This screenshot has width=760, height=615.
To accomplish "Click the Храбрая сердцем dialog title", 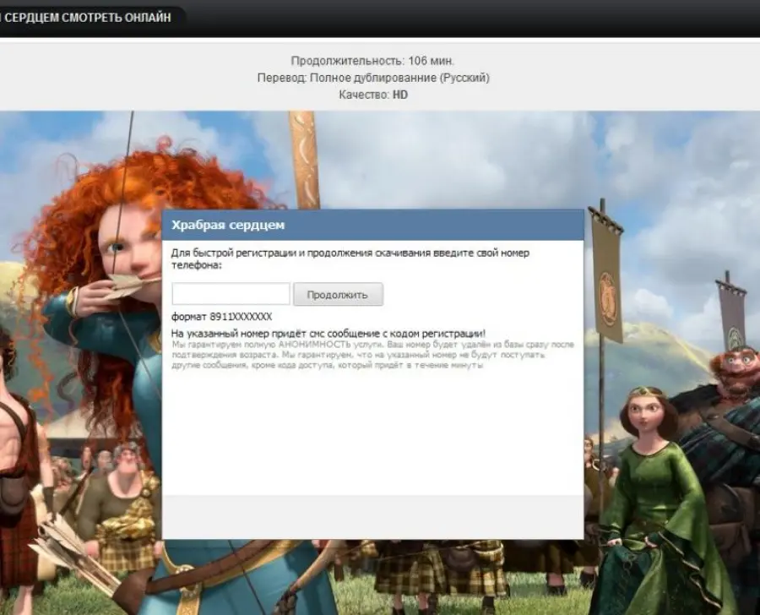I will [228, 225].
